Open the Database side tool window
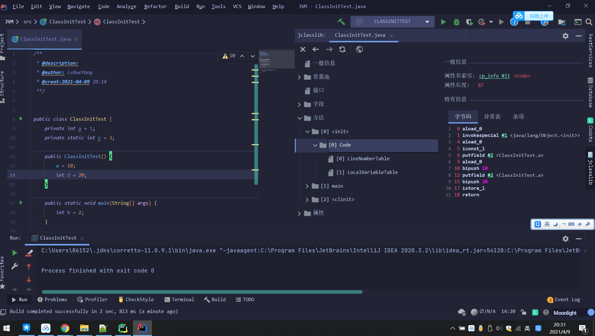Viewport: 595px width, 336px height. click(590, 92)
